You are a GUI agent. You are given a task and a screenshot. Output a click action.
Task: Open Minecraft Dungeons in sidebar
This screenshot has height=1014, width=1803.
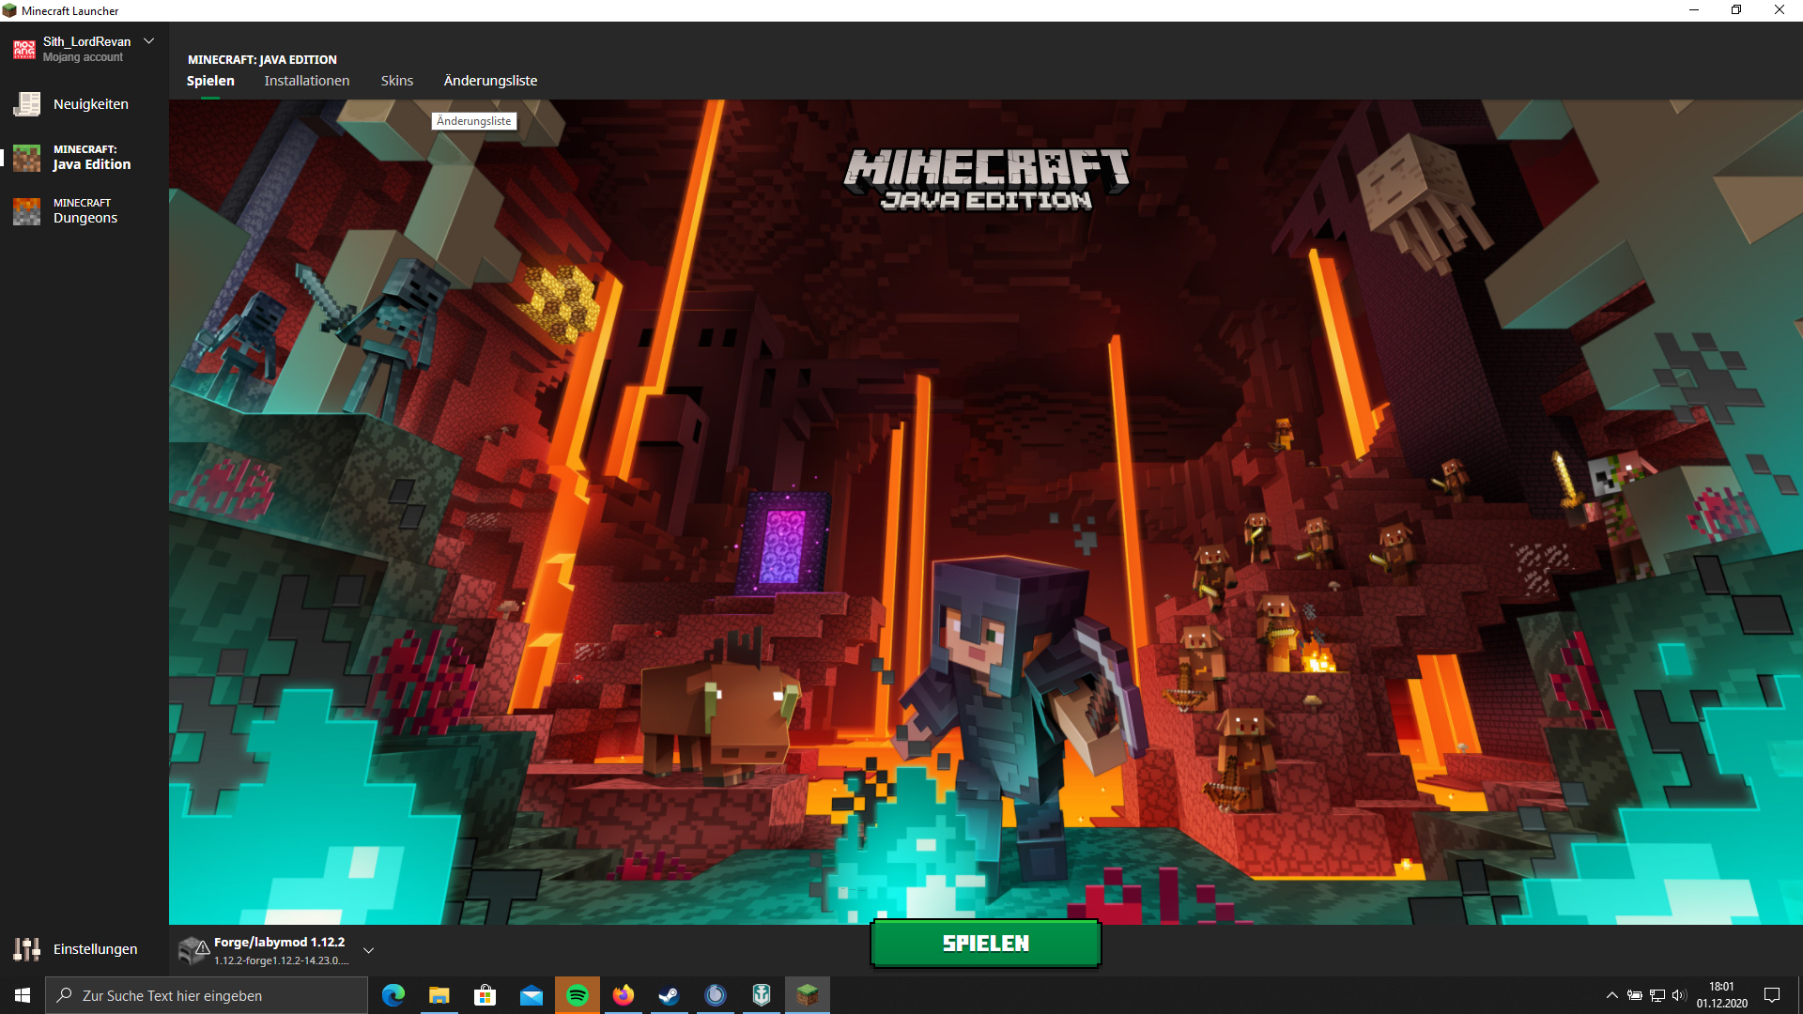coord(84,211)
